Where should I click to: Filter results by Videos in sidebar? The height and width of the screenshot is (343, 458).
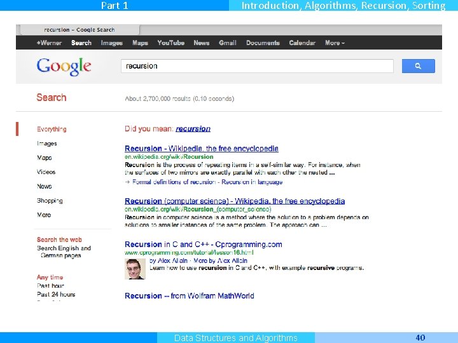pyautogui.click(x=46, y=172)
